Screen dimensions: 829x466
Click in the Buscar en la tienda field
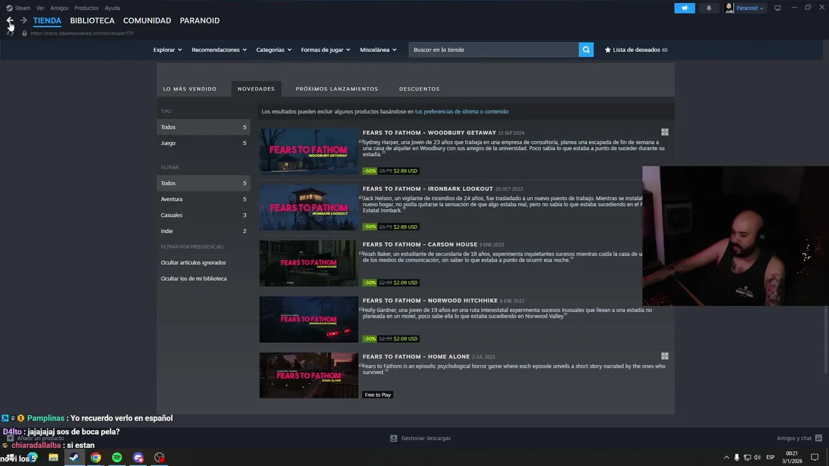[494, 50]
